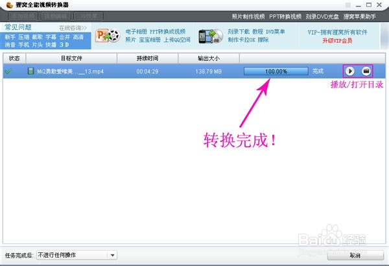The image size is (389, 266).
Task: Open the 截取 FAQ link
Action: point(37,37)
